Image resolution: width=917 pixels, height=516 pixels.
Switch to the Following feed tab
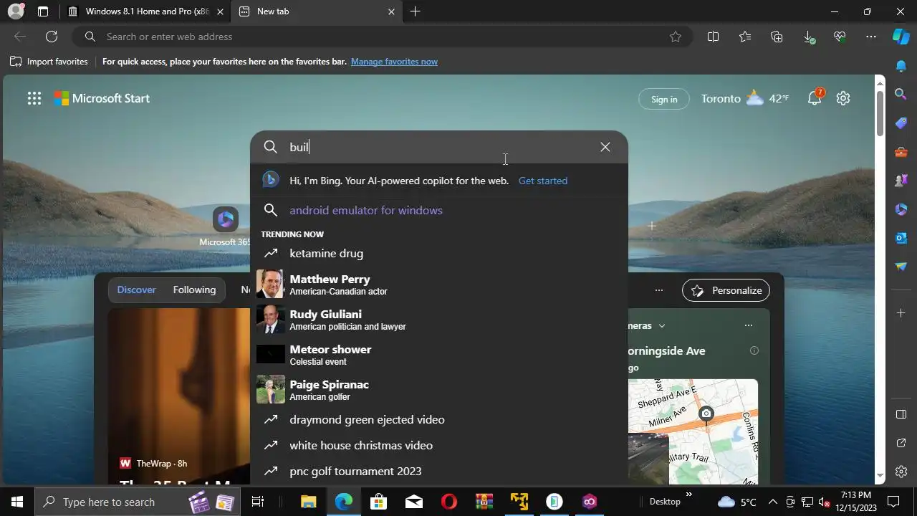(194, 290)
